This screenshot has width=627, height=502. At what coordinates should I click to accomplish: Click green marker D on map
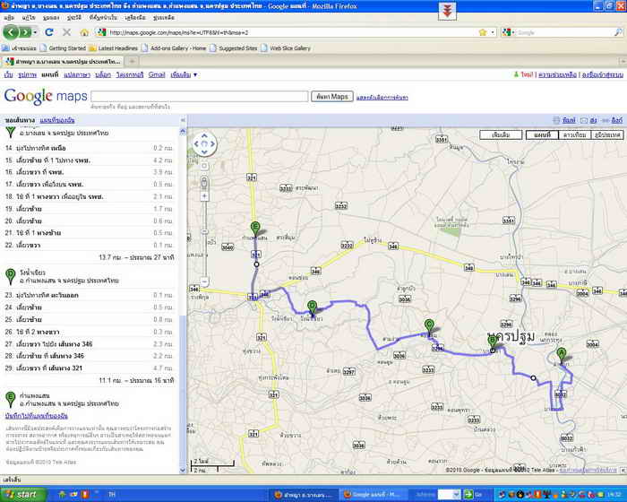coord(312,308)
